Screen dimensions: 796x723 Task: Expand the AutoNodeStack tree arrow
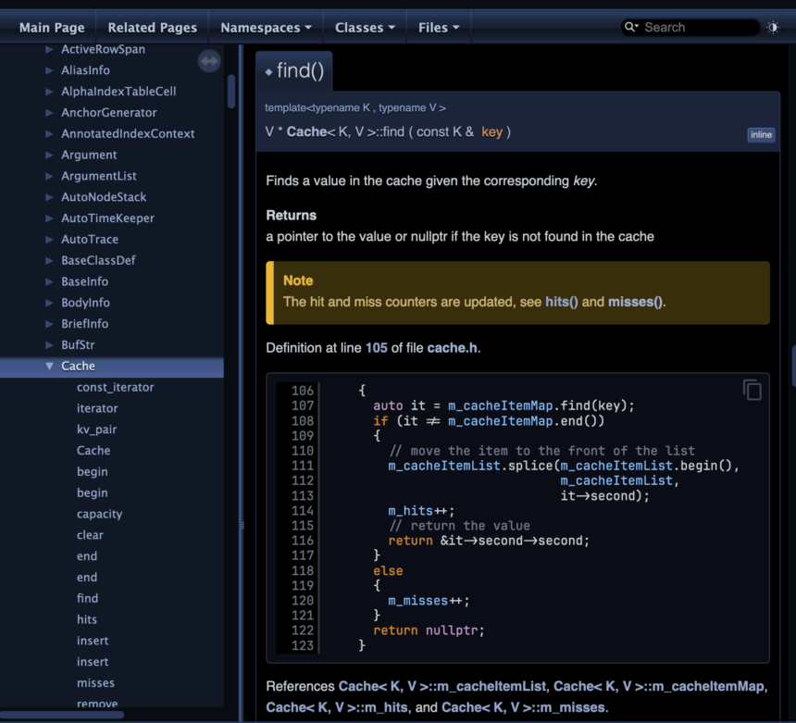pos(49,197)
